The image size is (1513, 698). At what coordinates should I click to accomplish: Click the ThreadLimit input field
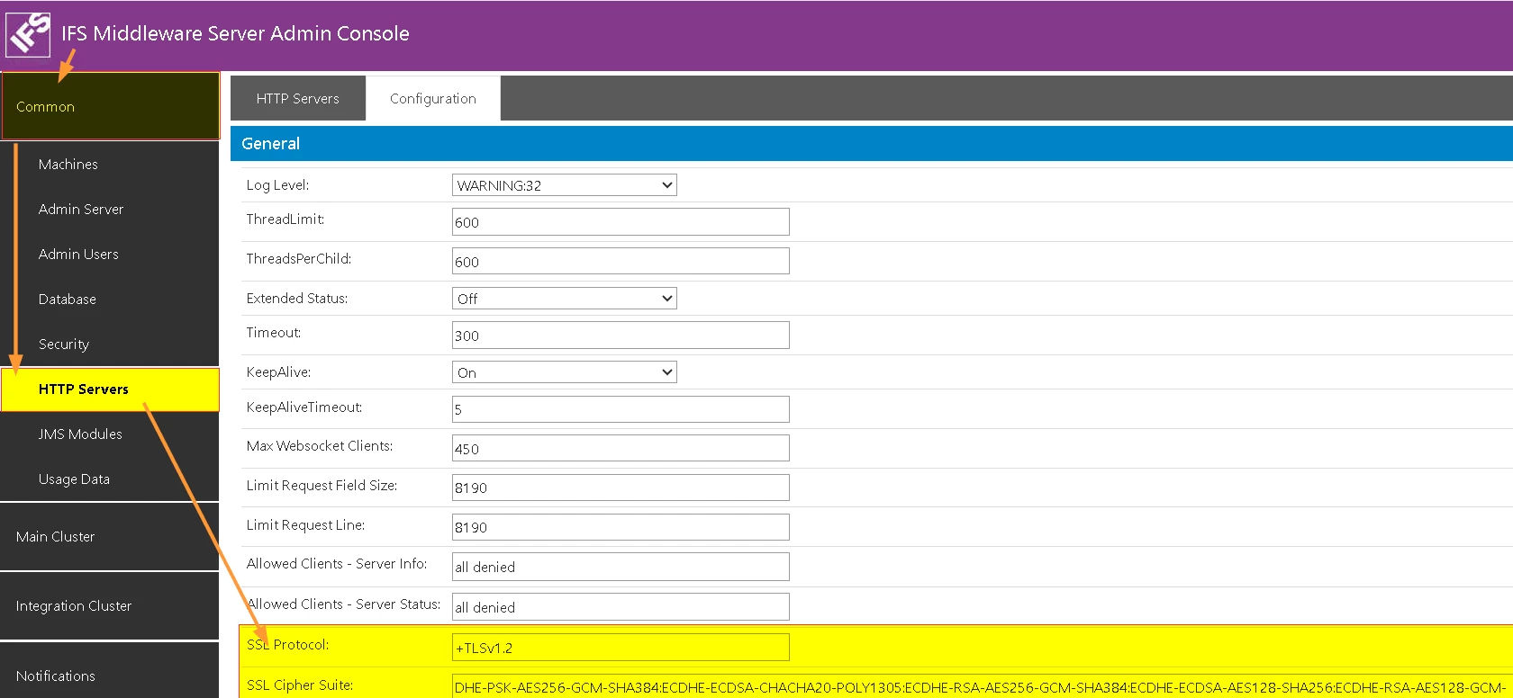coord(621,222)
